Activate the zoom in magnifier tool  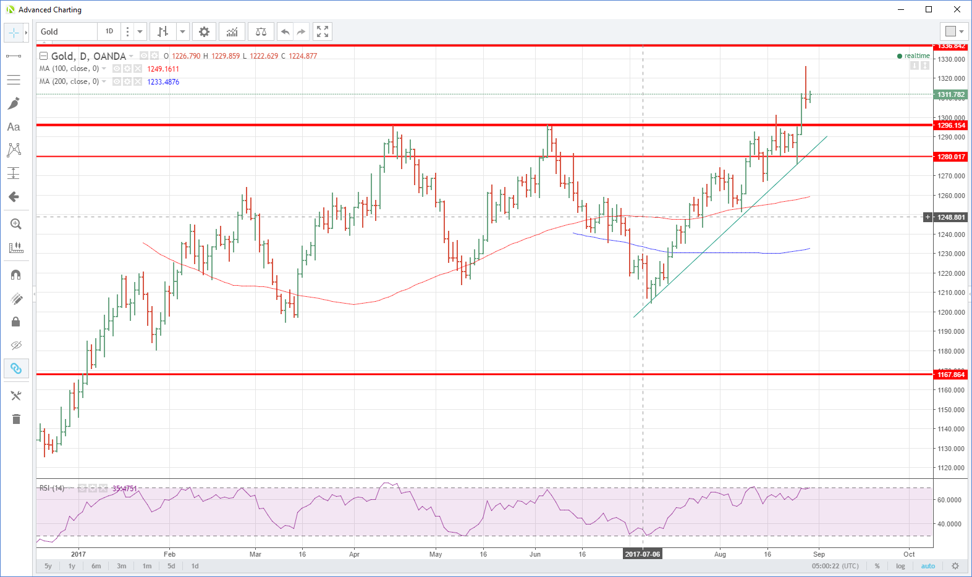16,224
